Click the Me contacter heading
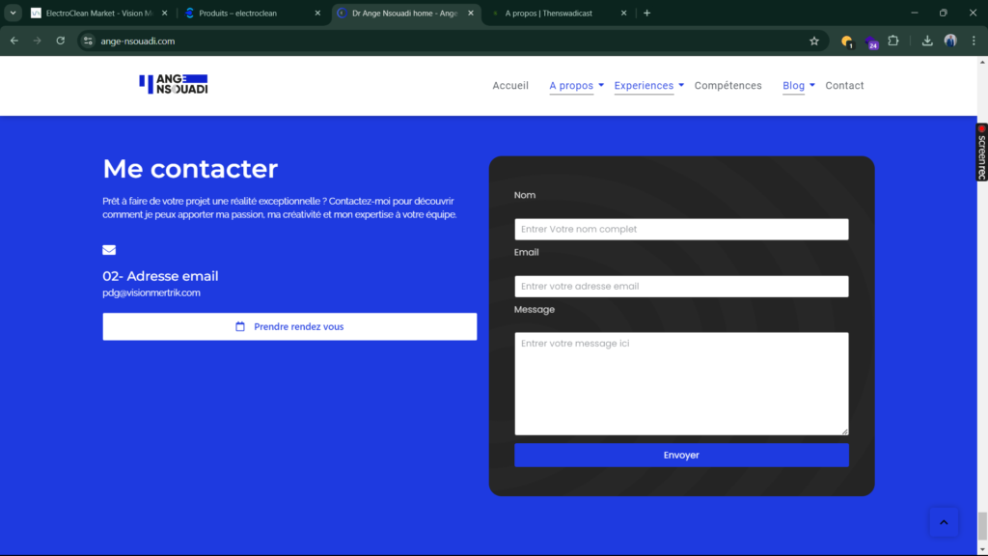This screenshot has height=556, width=988. 190,169
